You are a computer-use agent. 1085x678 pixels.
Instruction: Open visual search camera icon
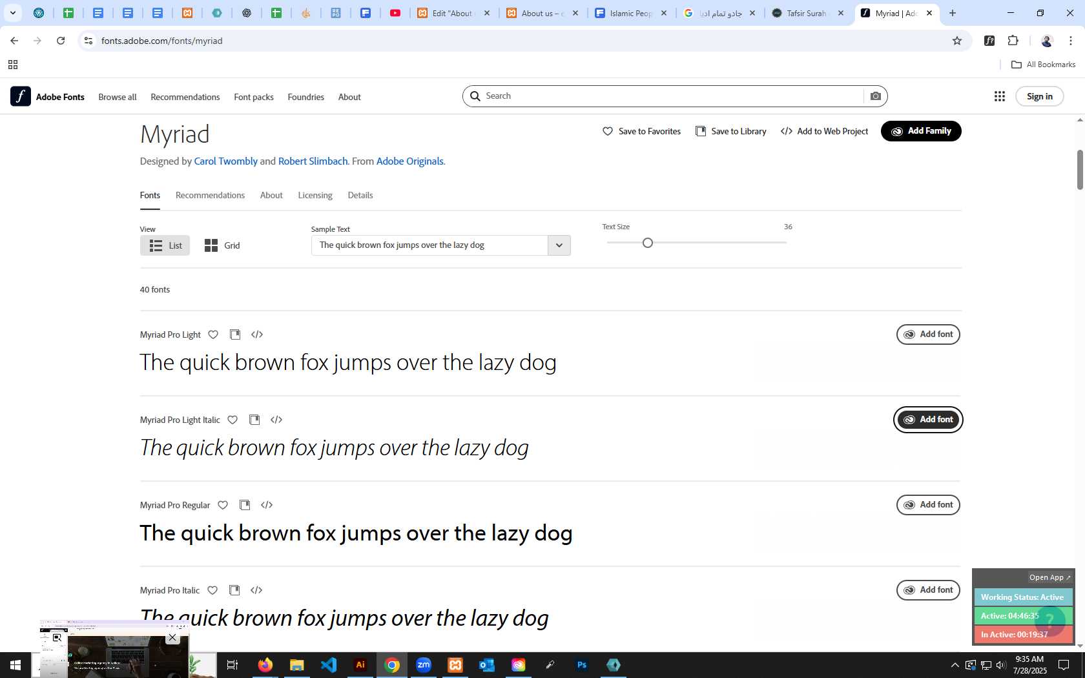(876, 96)
